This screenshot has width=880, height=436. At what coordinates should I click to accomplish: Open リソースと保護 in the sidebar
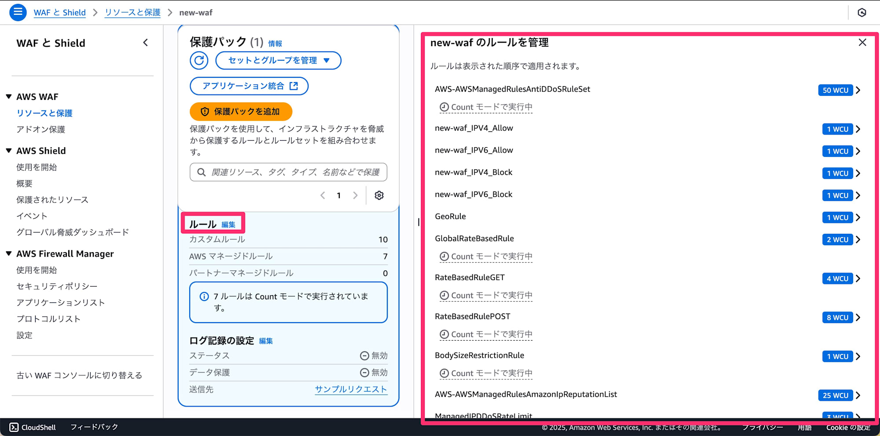[x=44, y=113]
